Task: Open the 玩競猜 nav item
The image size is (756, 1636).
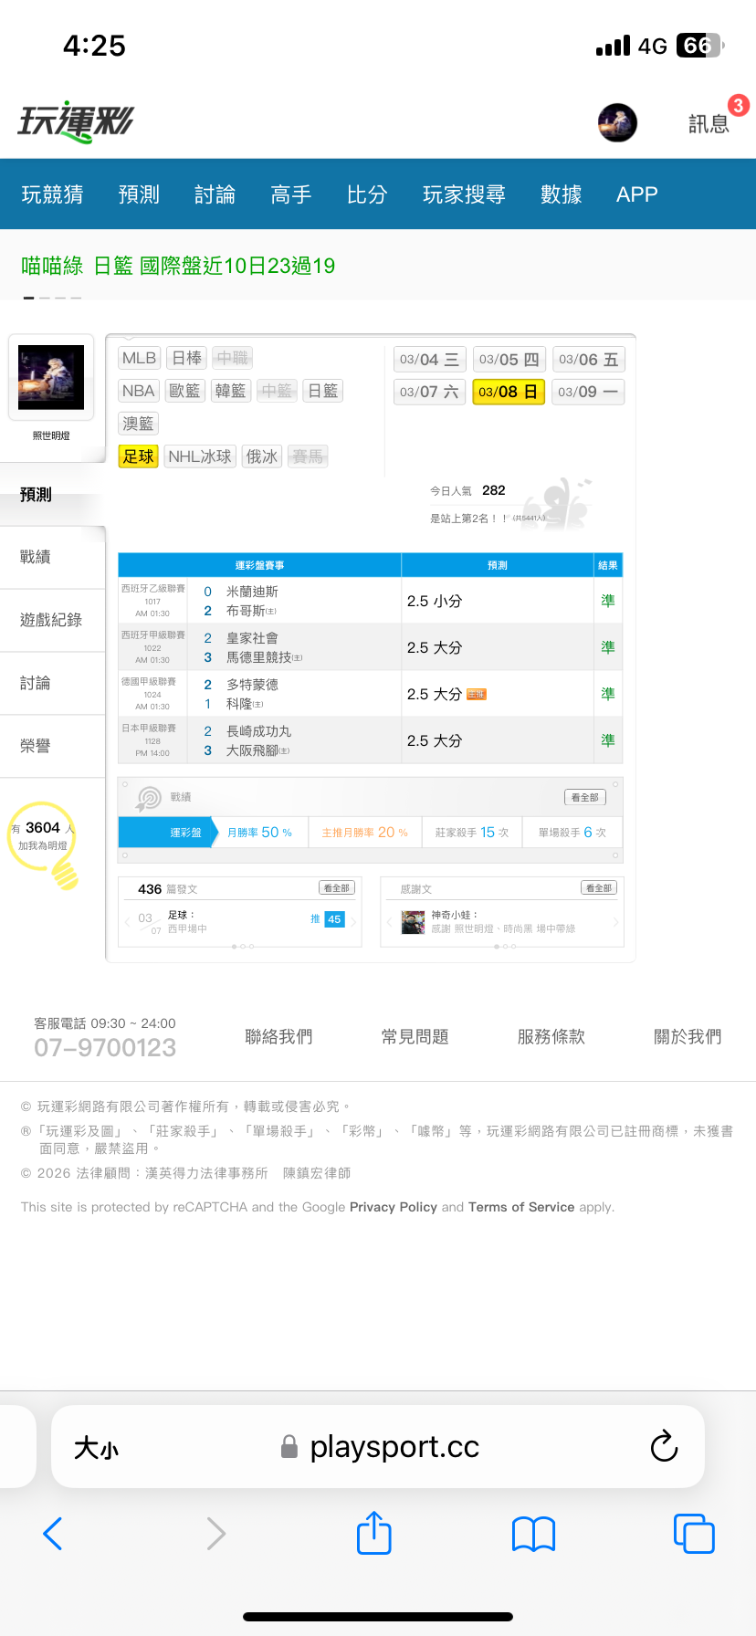Action: point(52,194)
